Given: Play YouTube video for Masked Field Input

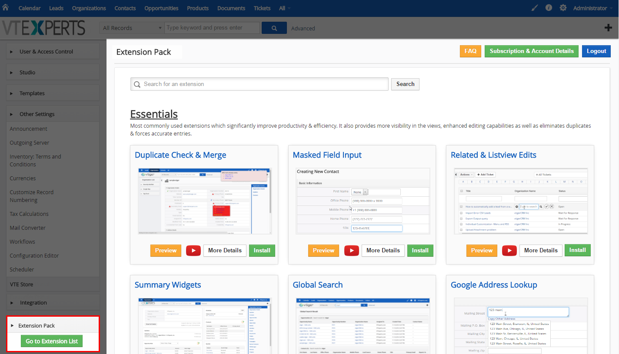Looking at the screenshot, I should 352,251.
